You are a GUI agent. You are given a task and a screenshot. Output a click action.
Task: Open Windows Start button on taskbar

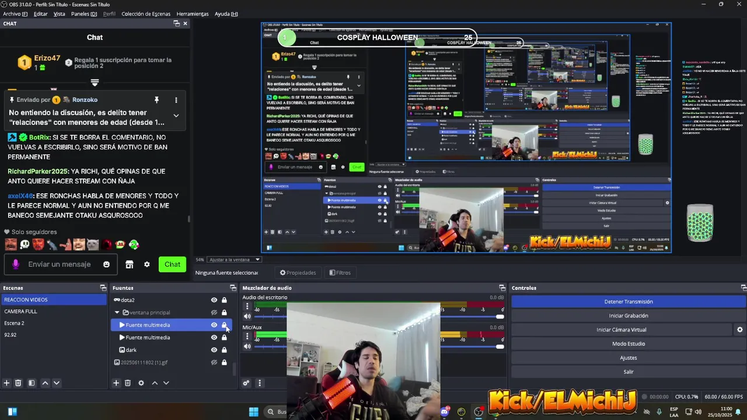[x=254, y=412]
